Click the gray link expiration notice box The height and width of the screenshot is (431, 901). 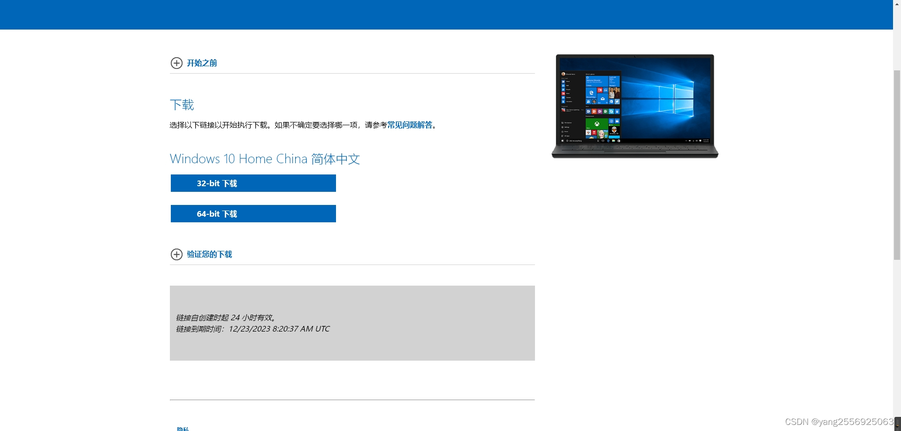pos(352,323)
